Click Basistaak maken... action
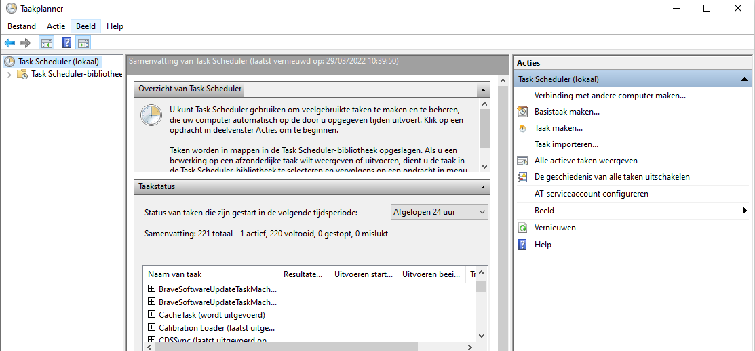This screenshot has height=351, width=755. tap(566, 112)
